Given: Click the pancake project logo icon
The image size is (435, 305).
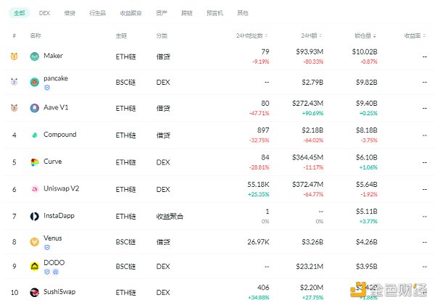Looking at the screenshot, I should (x=34, y=82).
